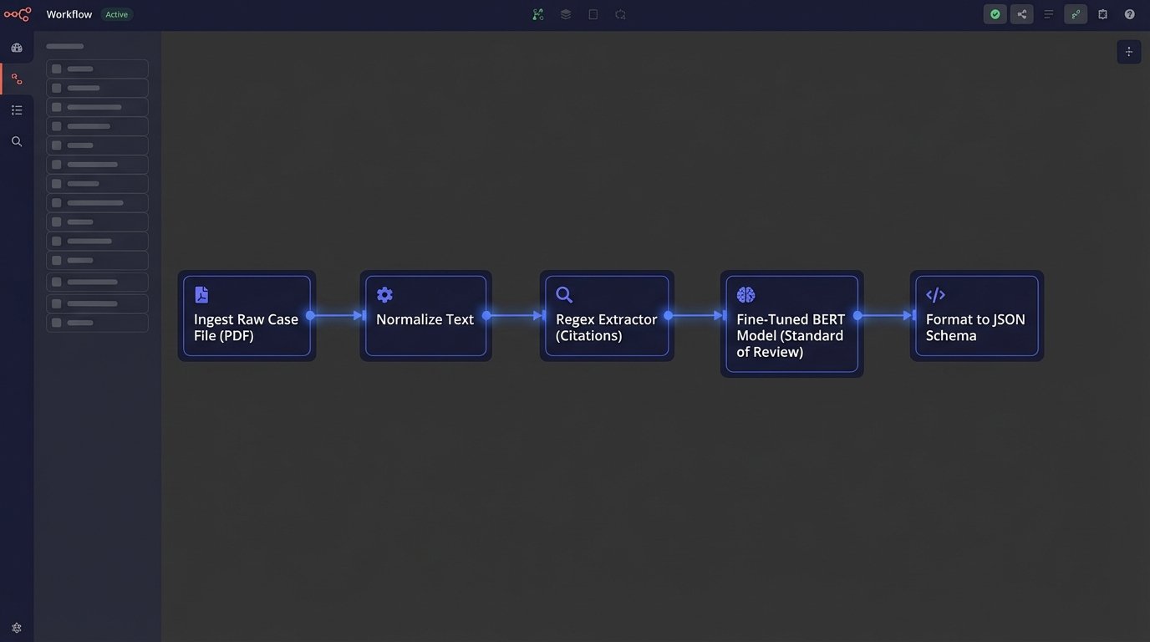Select the Ingest Raw Case File node

[x=247, y=316]
